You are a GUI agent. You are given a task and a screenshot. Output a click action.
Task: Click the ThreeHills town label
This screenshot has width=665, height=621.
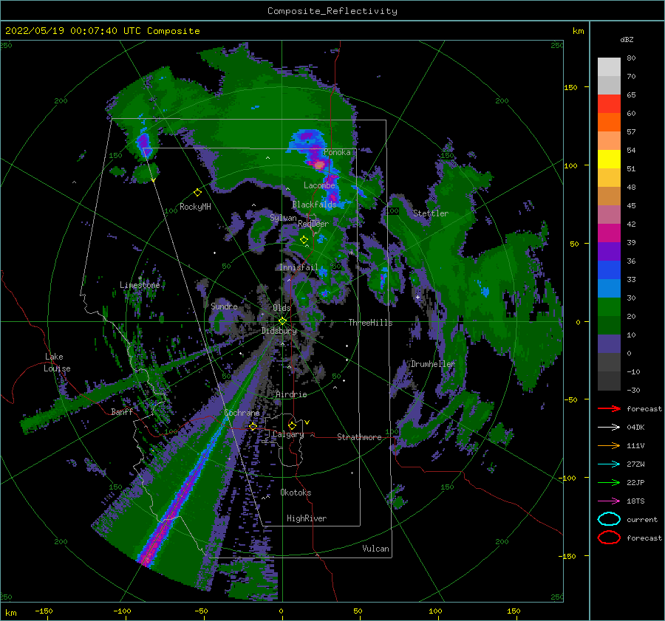coord(370,323)
